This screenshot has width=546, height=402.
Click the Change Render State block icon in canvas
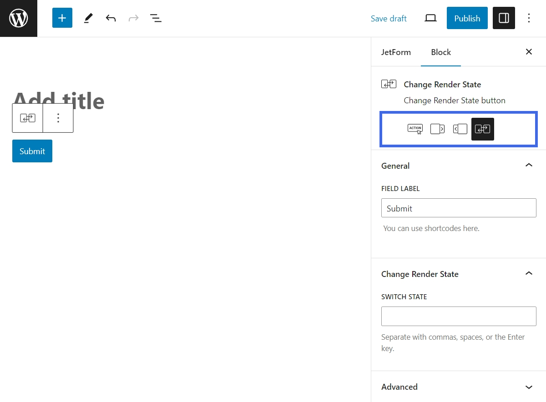[27, 118]
